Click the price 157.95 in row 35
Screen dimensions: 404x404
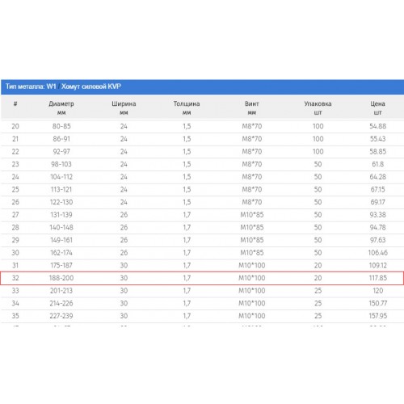point(377,316)
